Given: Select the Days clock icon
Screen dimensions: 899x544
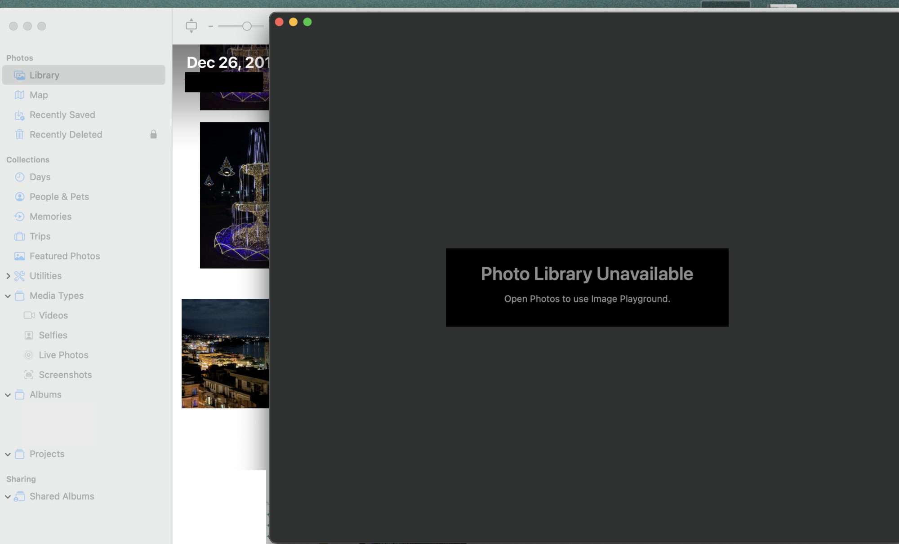Looking at the screenshot, I should click(19, 177).
